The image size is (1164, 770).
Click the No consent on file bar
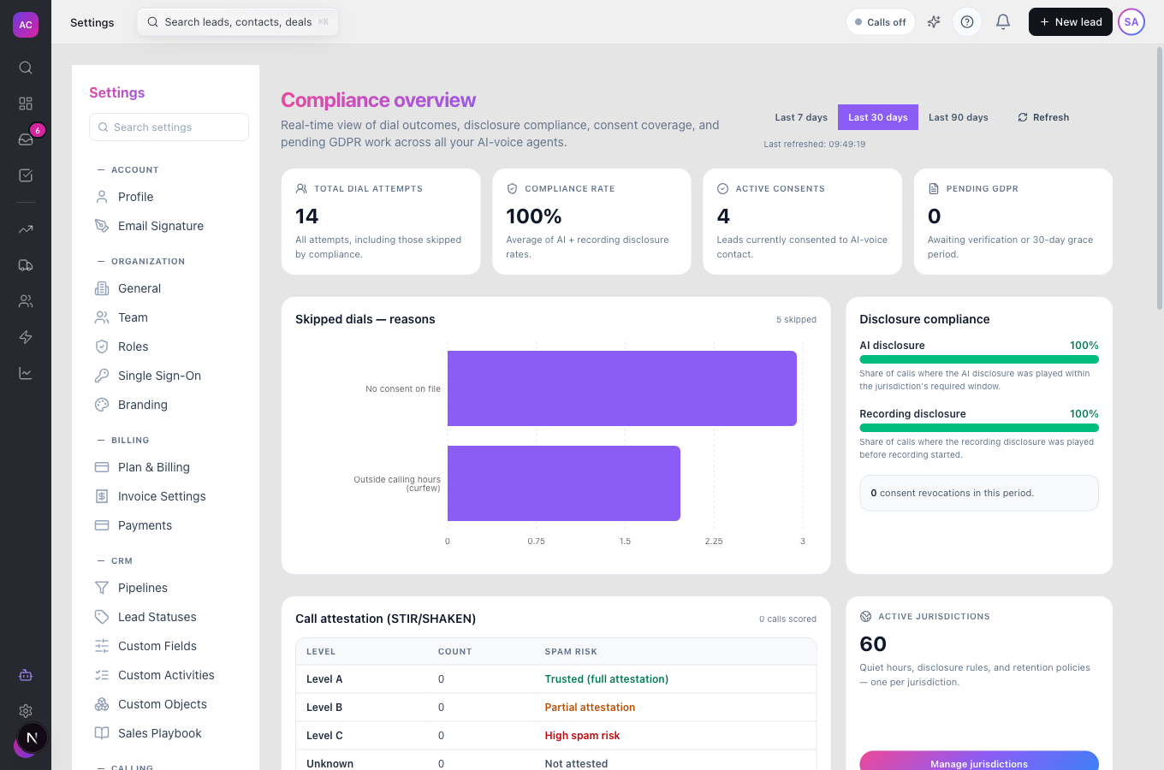(622, 388)
